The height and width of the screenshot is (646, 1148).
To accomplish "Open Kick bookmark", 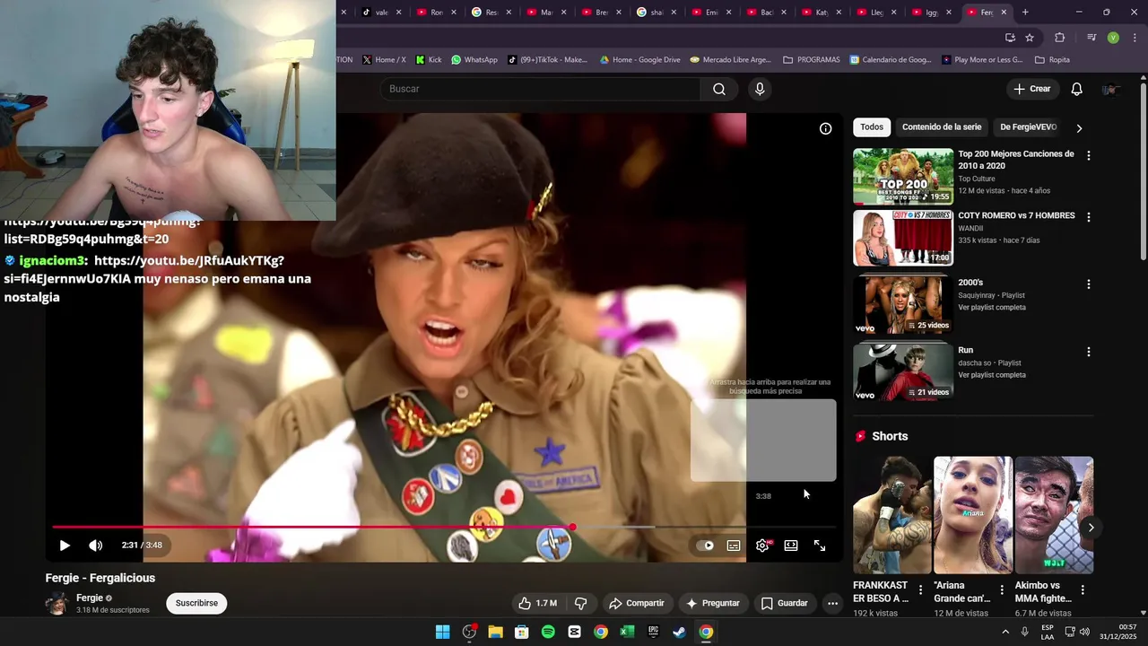I will tap(428, 60).
